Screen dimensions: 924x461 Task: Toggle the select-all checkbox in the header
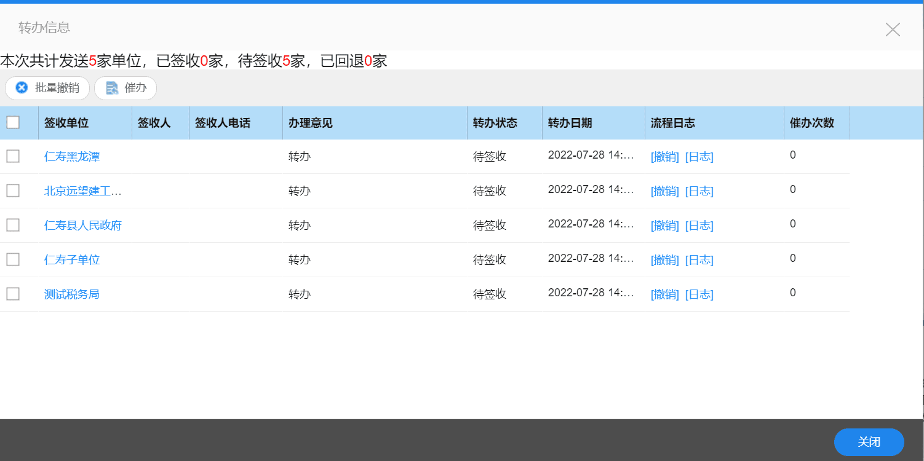[x=13, y=122]
